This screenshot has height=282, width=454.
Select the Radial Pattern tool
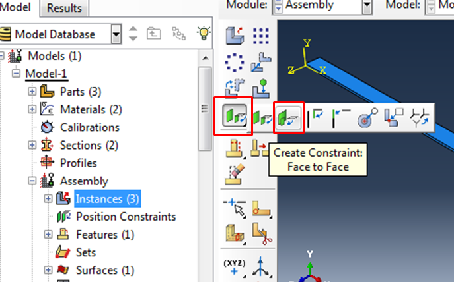point(235,62)
